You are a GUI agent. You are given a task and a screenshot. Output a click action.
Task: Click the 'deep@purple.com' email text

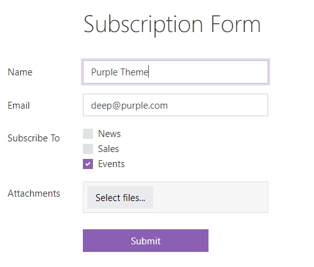click(x=129, y=106)
